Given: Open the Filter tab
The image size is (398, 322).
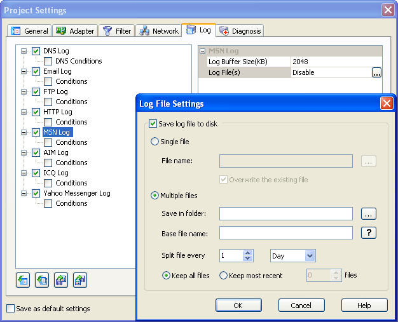Looking at the screenshot, I should (116, 30).
